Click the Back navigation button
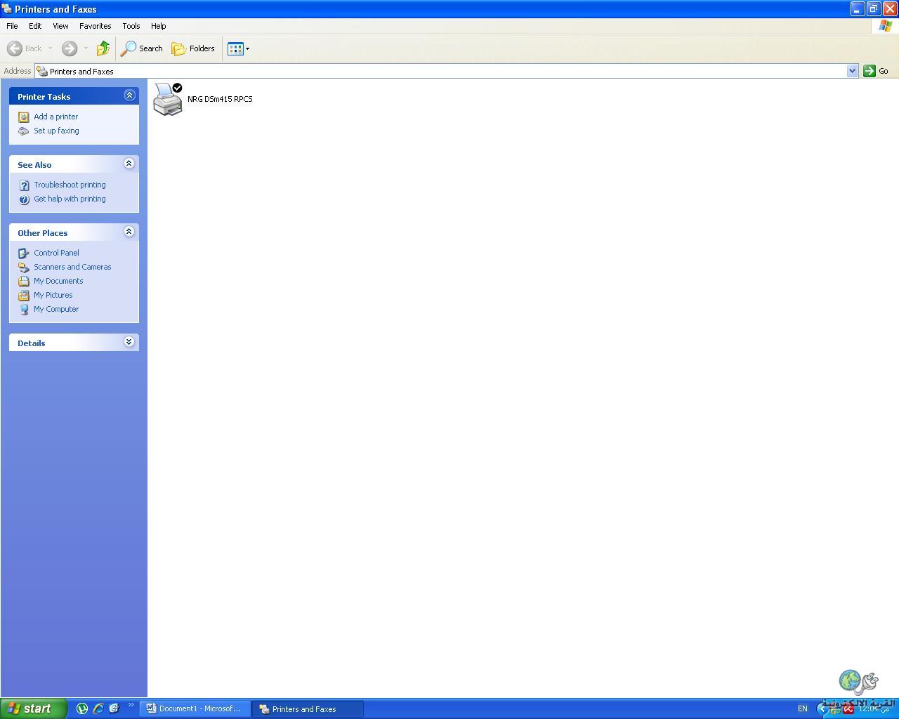 pyautogui.click(x=25, y=48)
